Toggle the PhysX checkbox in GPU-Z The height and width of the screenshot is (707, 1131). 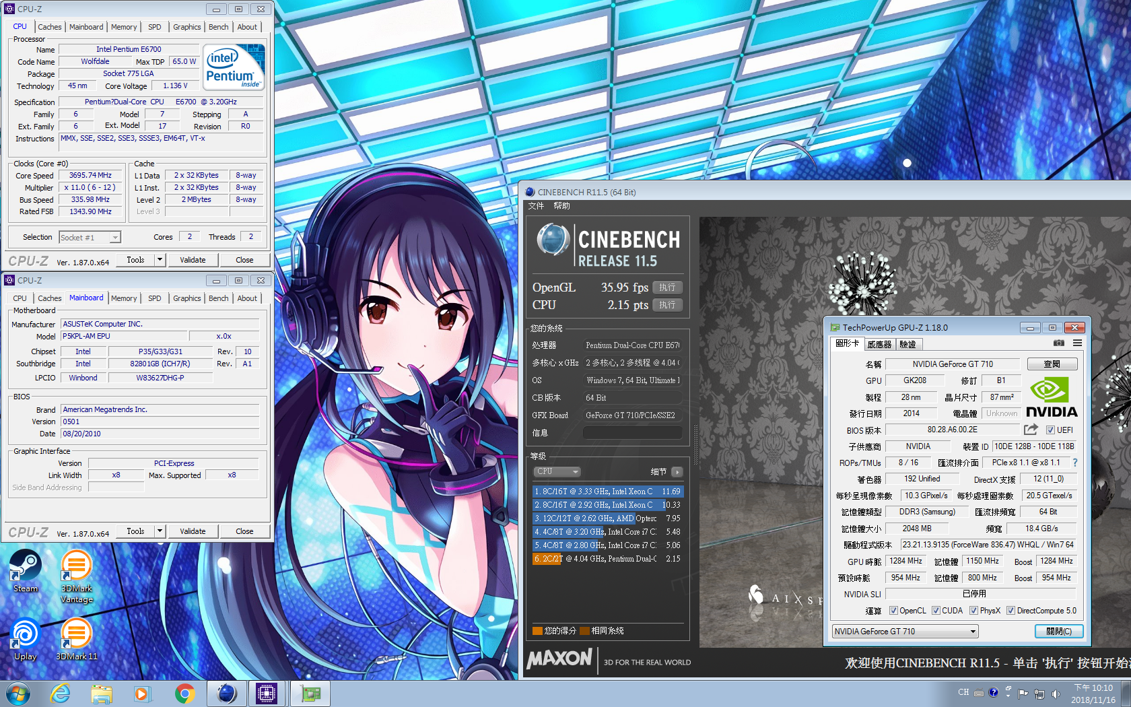(x=973, y=611)
